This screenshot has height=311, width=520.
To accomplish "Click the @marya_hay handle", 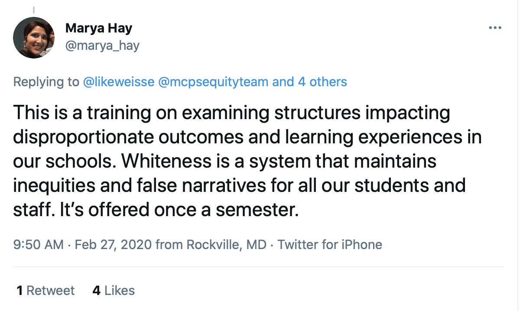I will coord(102,45).
